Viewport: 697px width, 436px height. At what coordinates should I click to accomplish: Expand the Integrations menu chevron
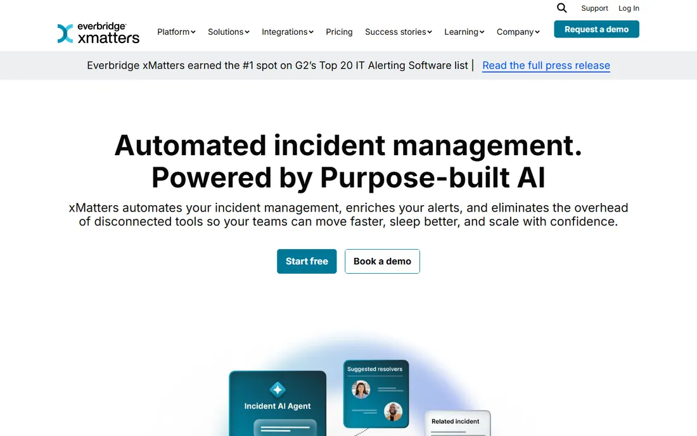point(311,32)
